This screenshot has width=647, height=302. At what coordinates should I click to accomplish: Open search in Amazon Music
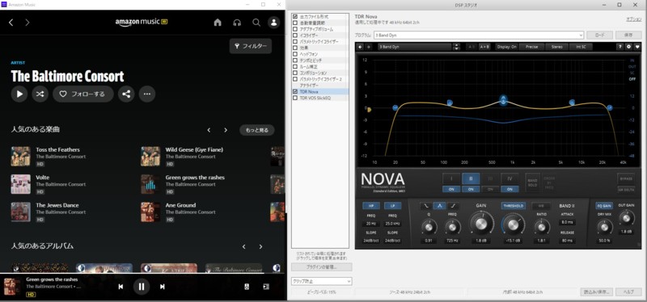coord(256,23)
